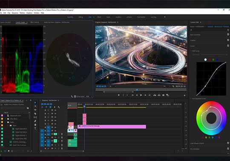Toggle Creative section checkbox
The width and height of the screenshot is (230, 161).
tap(228, 40)
